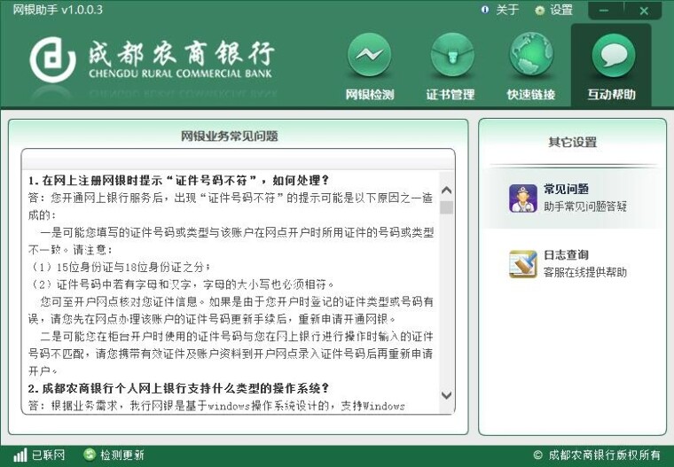Click the 网银助手 v1.0.0.3 title text
Screen dimensions: 674x467
tap(57, 10)
